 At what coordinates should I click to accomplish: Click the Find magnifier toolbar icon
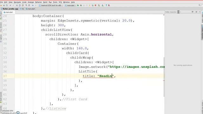pos(26,5)
